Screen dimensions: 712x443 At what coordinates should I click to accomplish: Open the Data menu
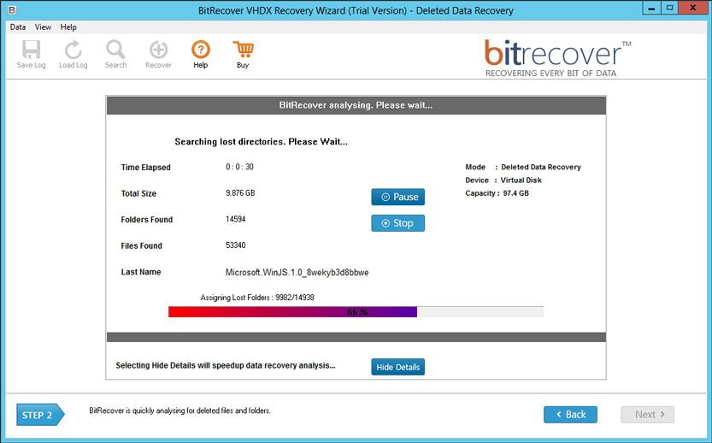pyautogui.click(x=18, y=27)
